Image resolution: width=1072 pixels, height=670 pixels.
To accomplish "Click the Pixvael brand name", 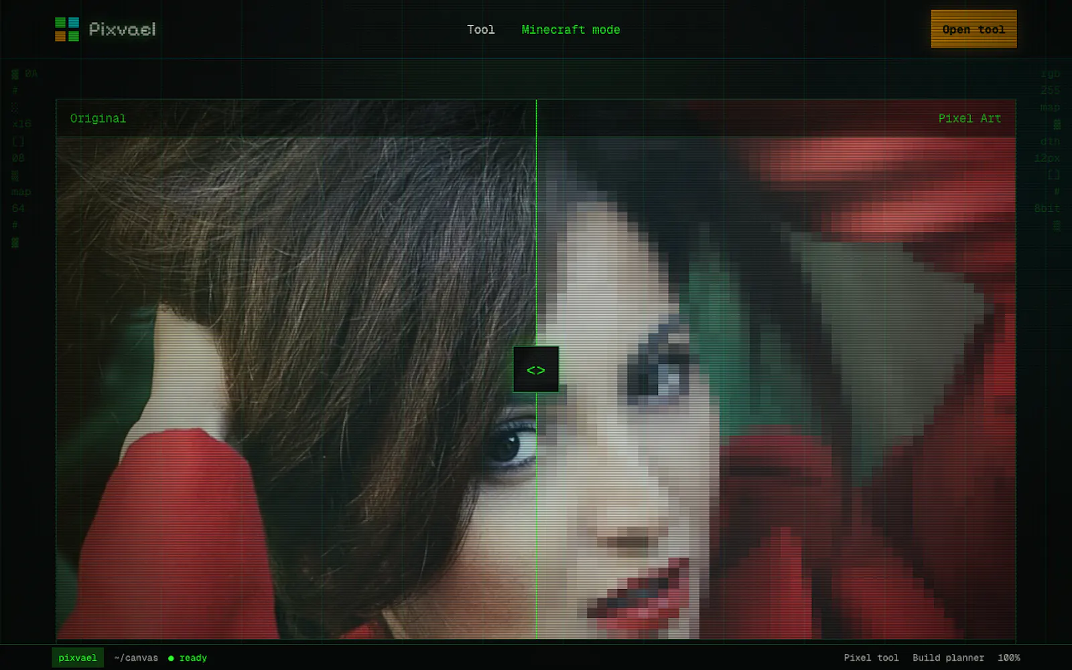I will click(123, 29).
